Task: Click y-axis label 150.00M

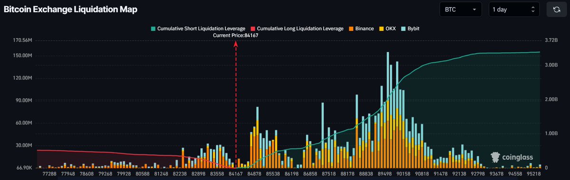Action: click(23, 56)
